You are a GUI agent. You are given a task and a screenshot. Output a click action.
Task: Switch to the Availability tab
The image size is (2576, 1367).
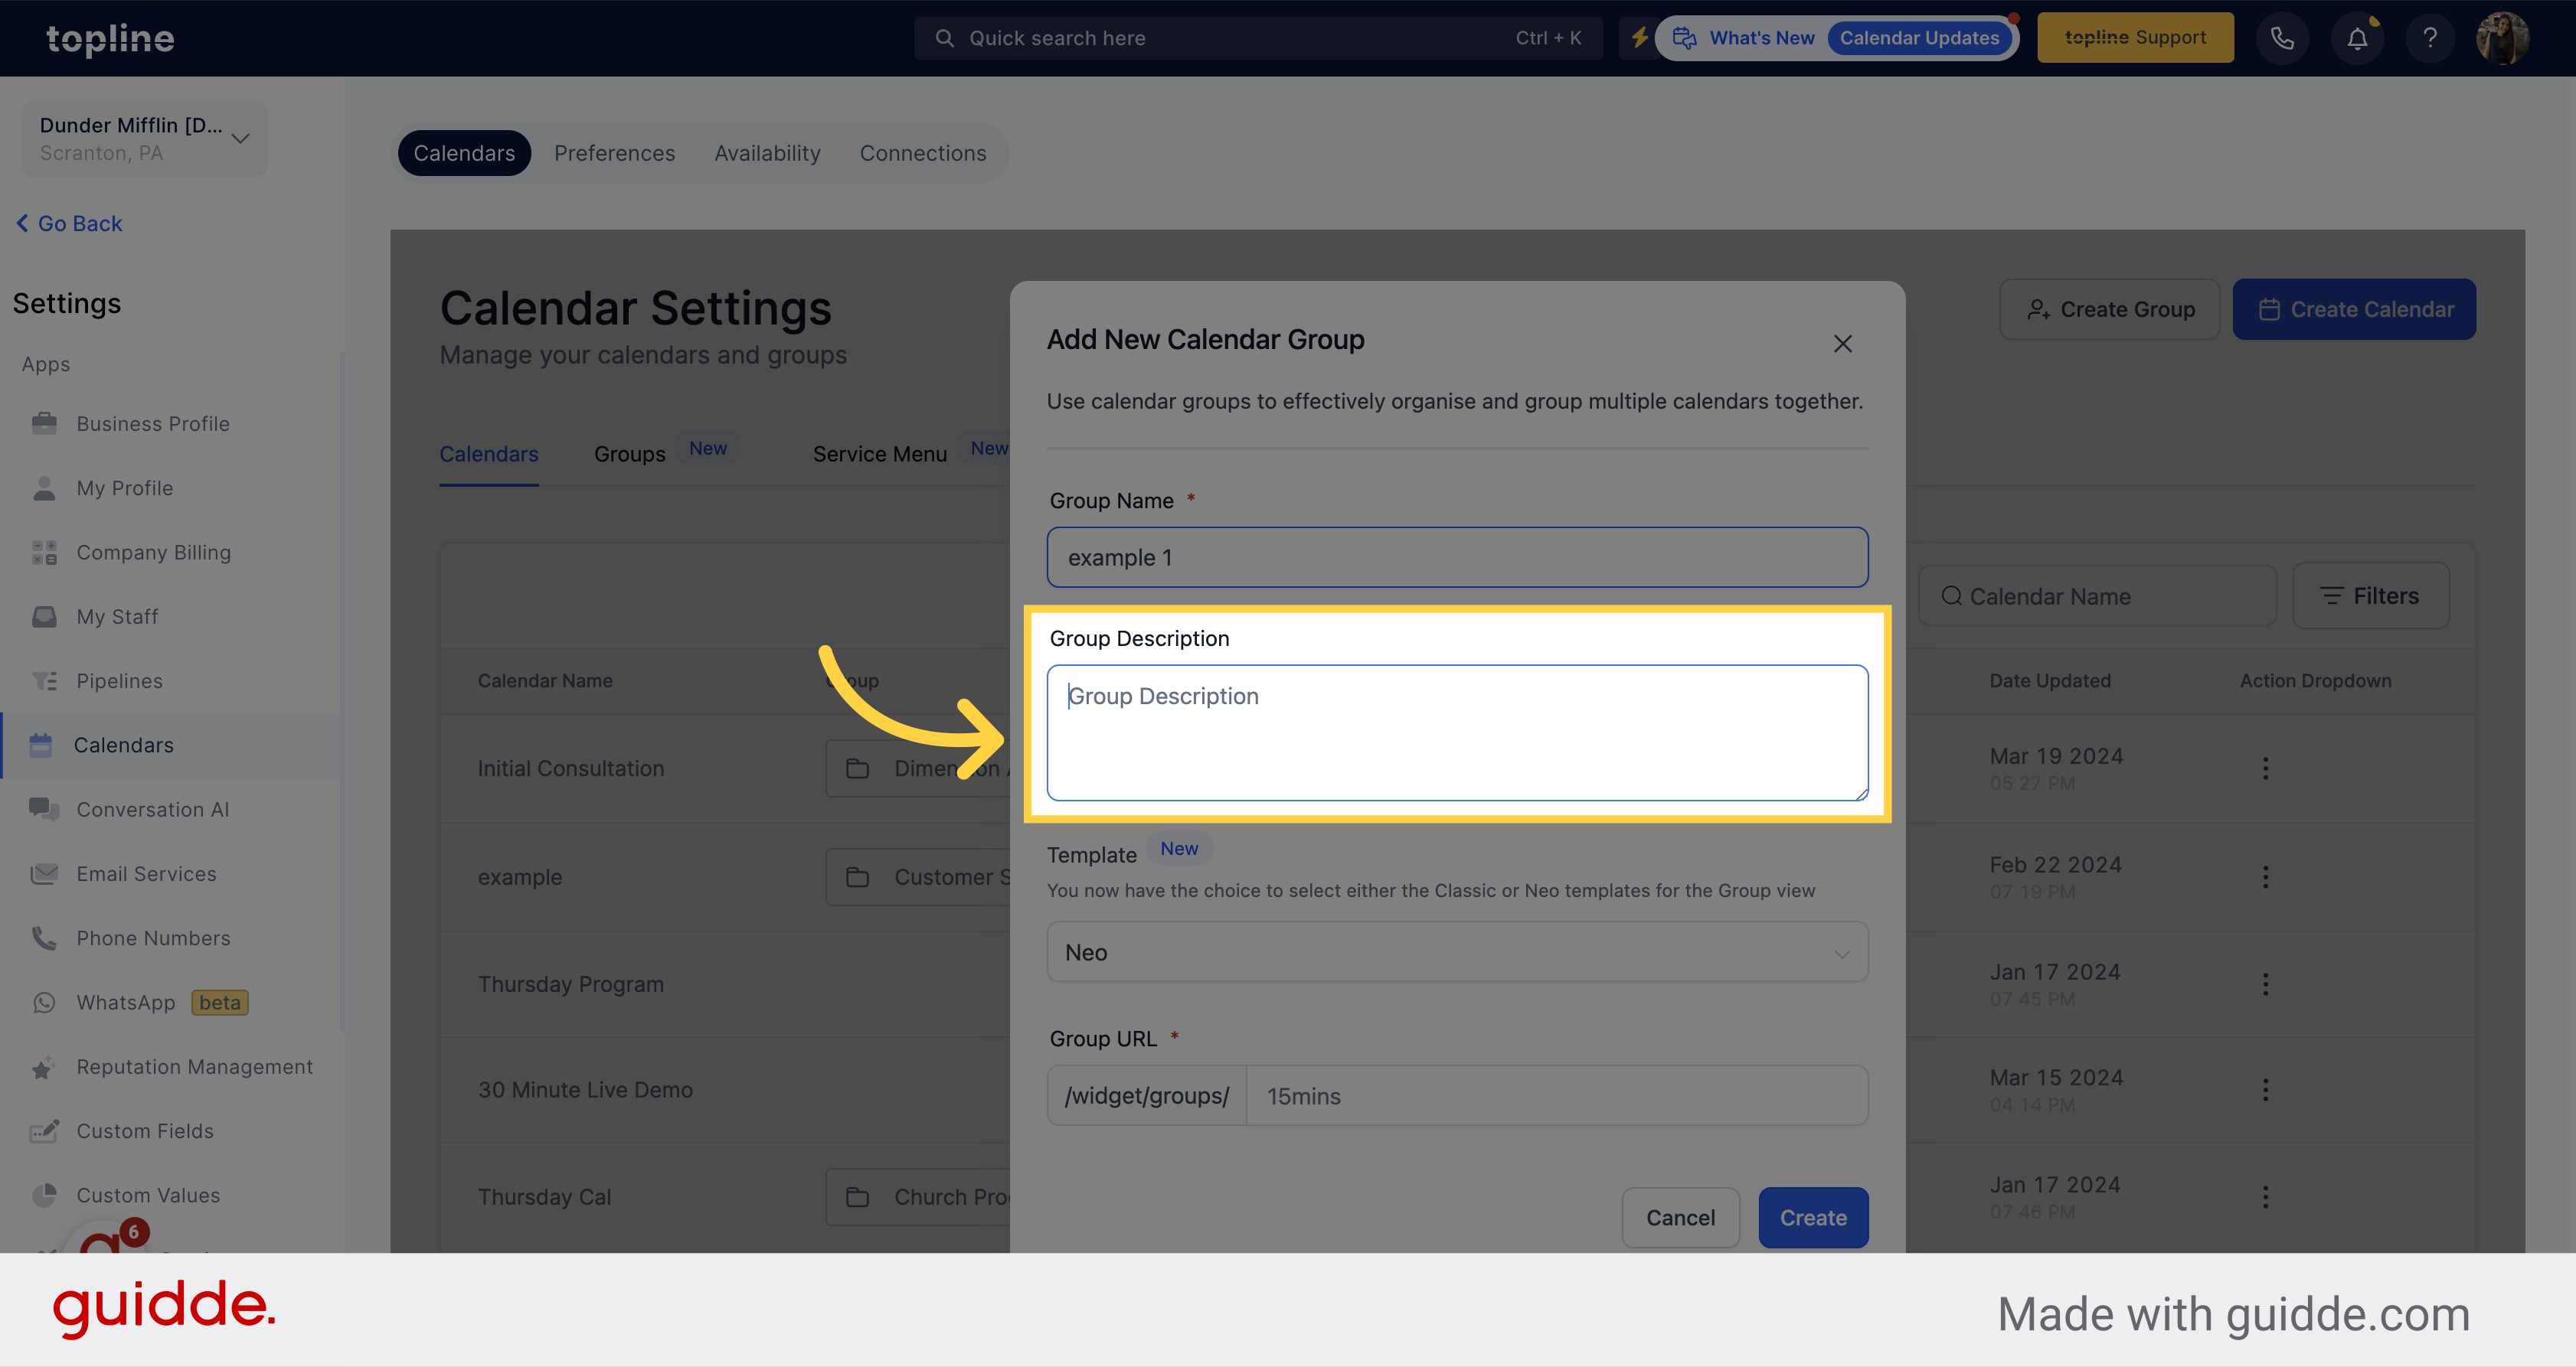point(767,153)
